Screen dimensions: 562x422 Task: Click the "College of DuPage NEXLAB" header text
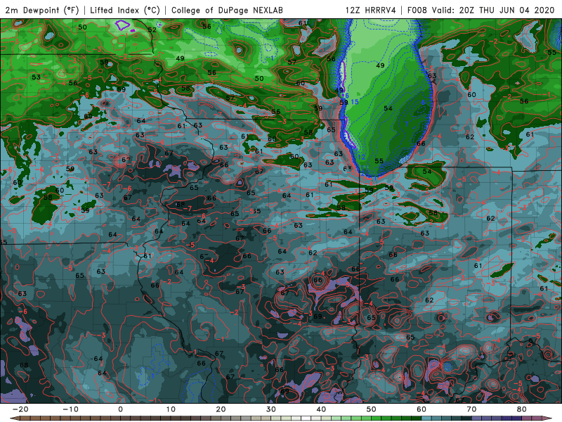(227, 10)
